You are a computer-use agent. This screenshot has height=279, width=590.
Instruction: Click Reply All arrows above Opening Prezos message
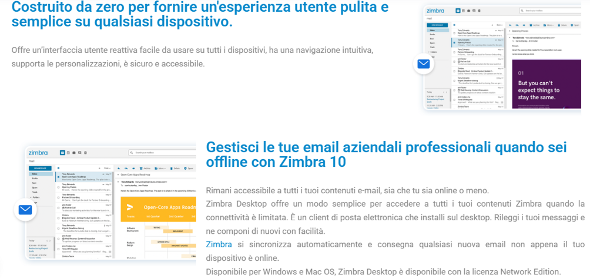pos(517,25)
